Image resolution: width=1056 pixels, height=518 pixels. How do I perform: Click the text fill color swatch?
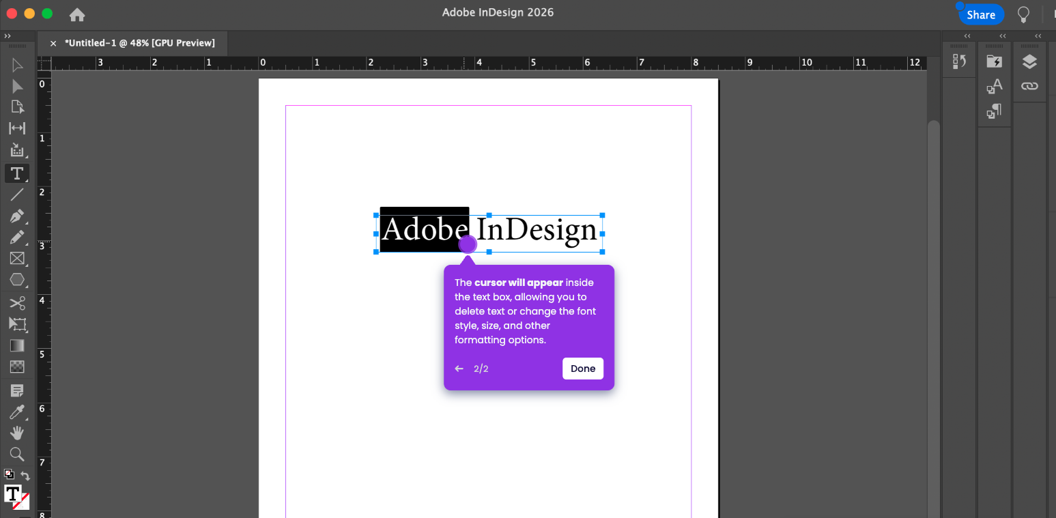(x=12, y=493)
